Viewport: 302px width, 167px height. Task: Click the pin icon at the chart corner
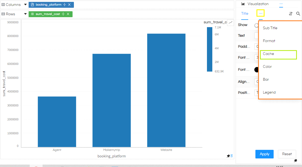tap(228, 156)
